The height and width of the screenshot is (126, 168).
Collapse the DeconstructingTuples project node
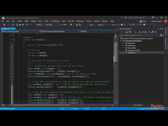tap(121, 41)
